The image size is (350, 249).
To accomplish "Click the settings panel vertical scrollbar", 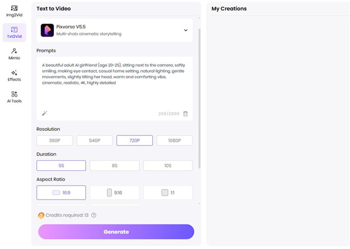I will (x=199, y=100).
